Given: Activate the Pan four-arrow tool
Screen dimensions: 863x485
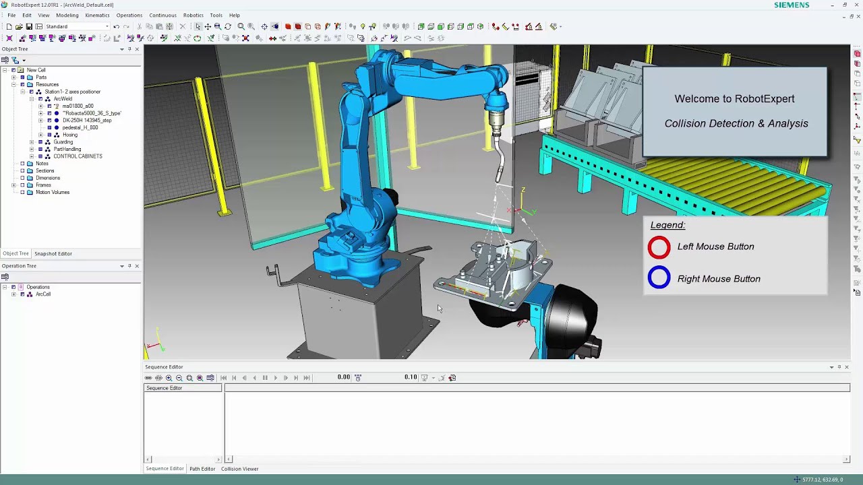Looking at the screenshot, I should coord(208,26).
